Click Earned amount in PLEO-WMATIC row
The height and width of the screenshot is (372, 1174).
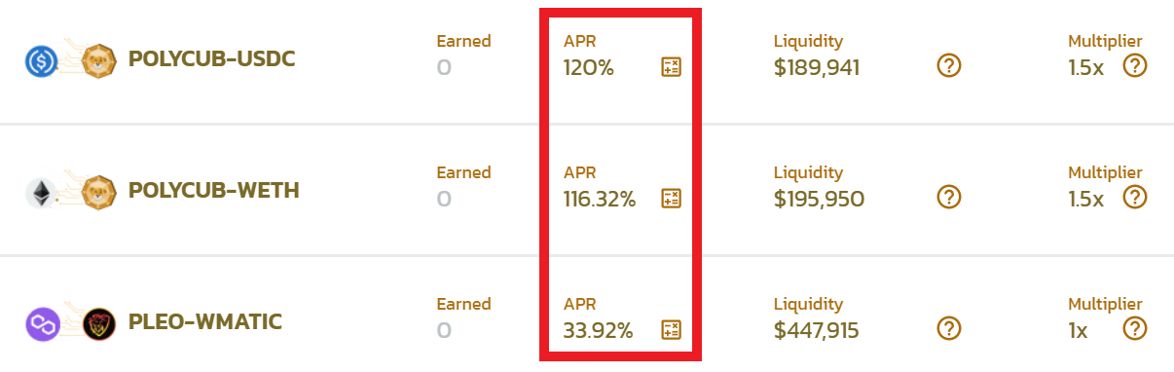coord(444,330)
